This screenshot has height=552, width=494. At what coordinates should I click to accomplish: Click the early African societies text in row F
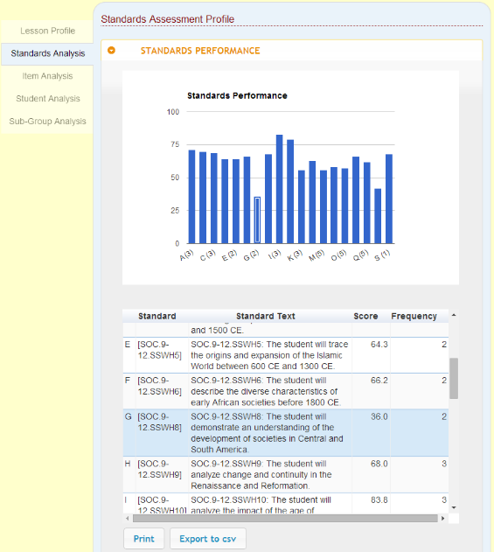tap(266, 391)
